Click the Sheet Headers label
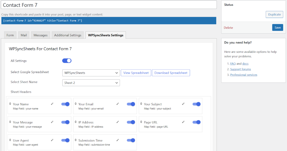This screenshot has width=287, height=151. click(x=21, y=92)
